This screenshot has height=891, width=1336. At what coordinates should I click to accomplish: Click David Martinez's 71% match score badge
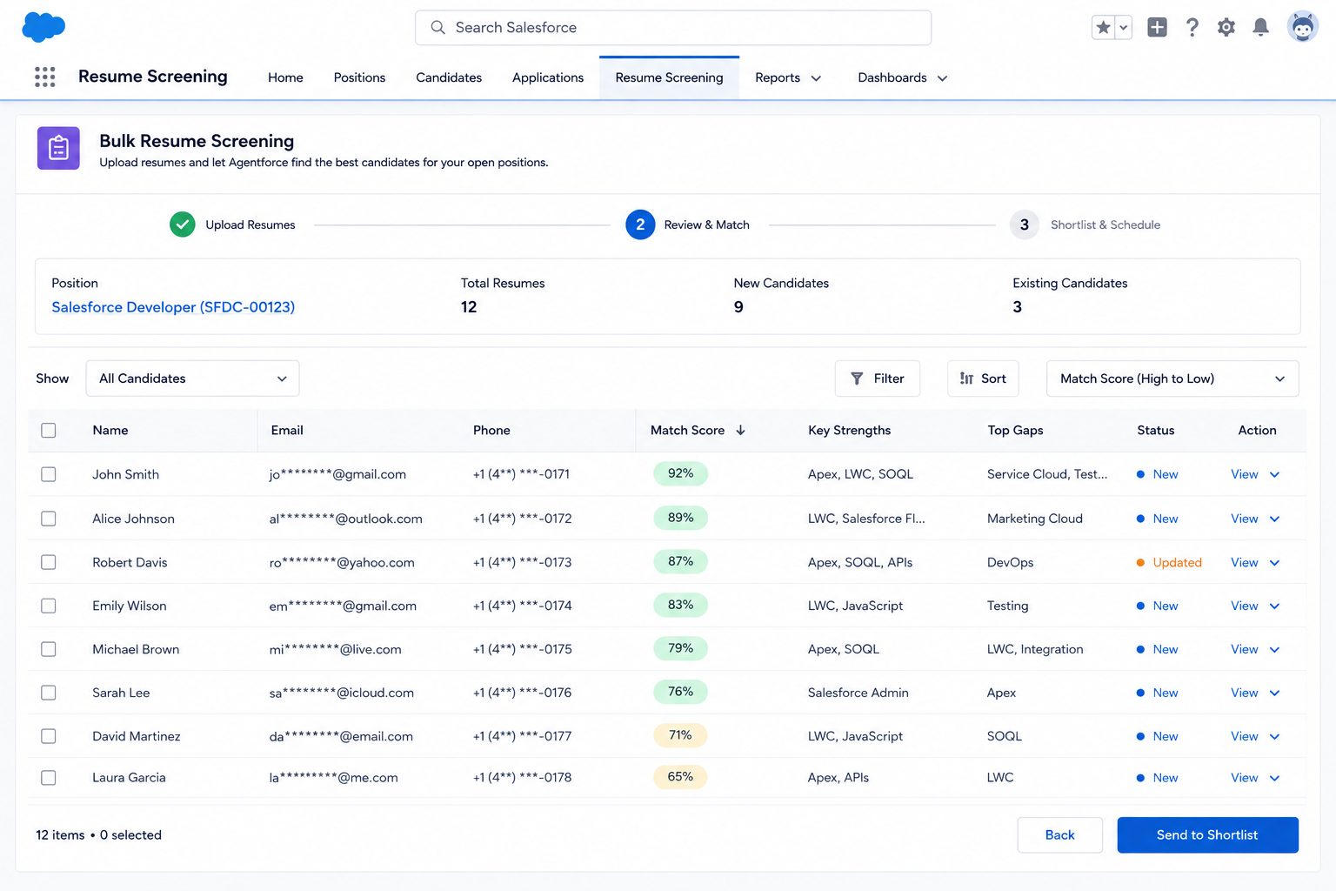(680, 735)
